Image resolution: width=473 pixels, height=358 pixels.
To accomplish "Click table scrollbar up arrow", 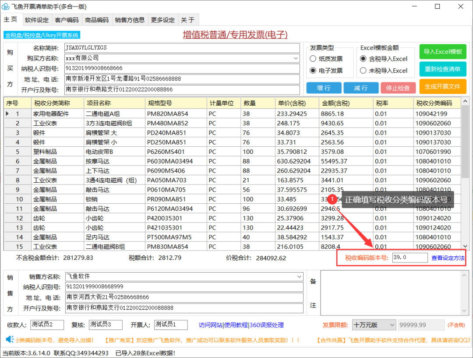I will pyautogui.click(x=465, y=101).
